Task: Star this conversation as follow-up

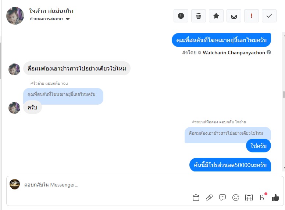Action: [x=216, y=16]
